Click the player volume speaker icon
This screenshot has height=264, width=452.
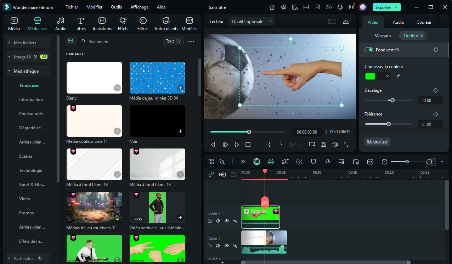pos(335,145)
